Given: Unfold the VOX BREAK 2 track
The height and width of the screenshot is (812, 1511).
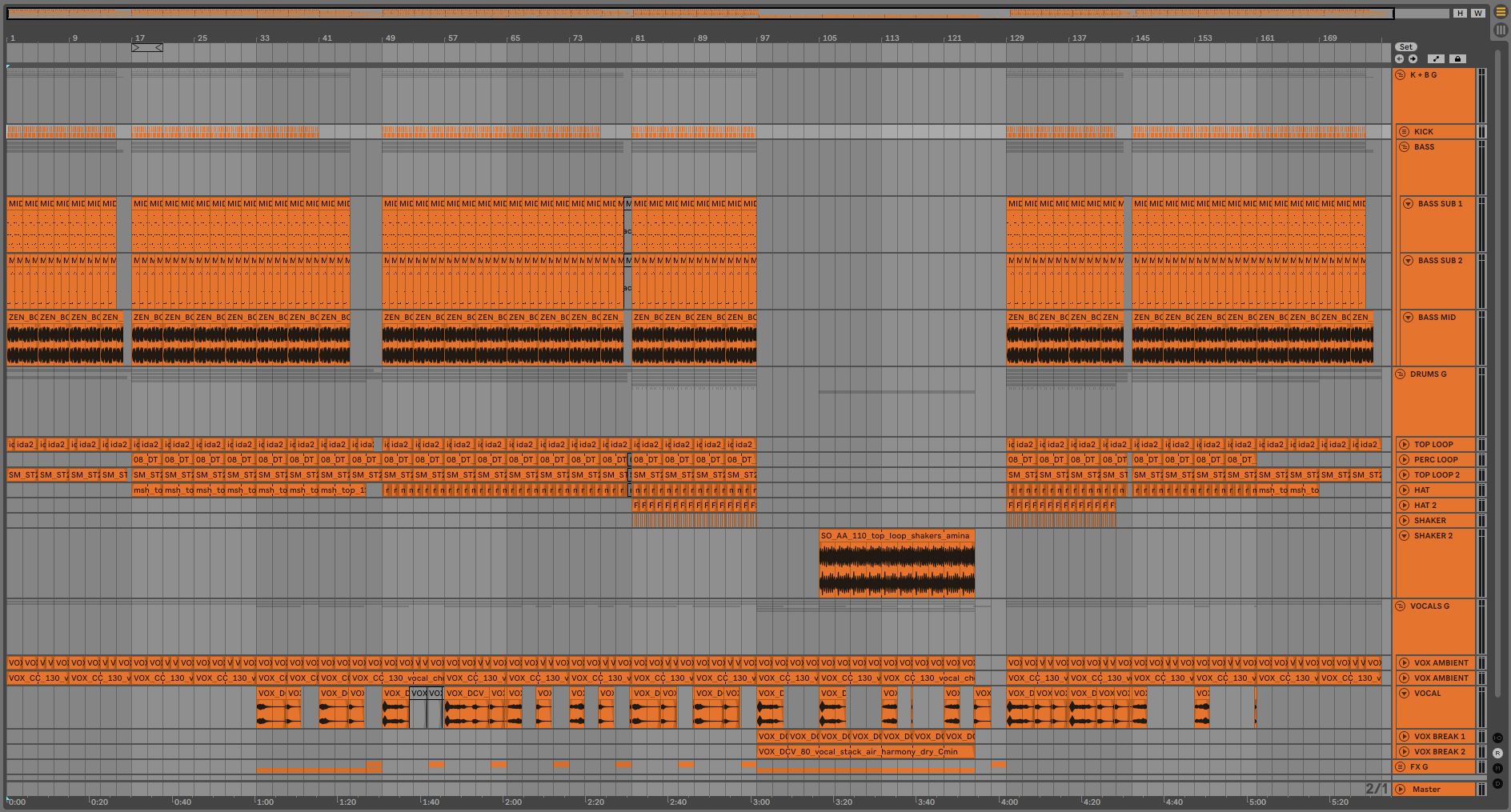Looking at the screenshot, I should [1404, 752].
